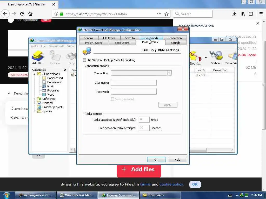This screenshot has width=266, height=199.
Task: Expand the Unfinished tree node
Action: tap(34, 99)
